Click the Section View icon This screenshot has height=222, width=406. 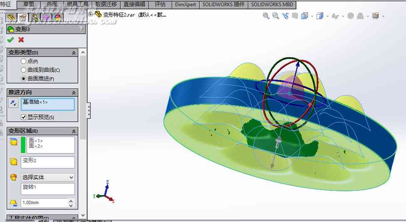(295, 16)
